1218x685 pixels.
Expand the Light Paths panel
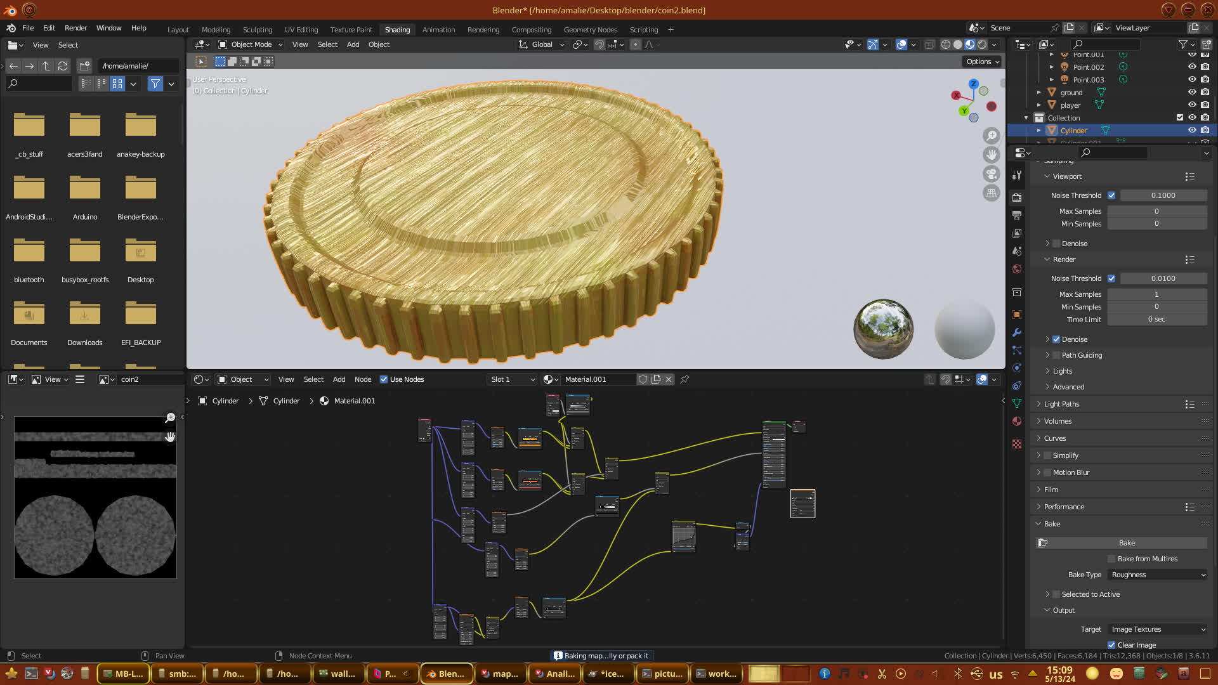click(x=1061, y=404)
